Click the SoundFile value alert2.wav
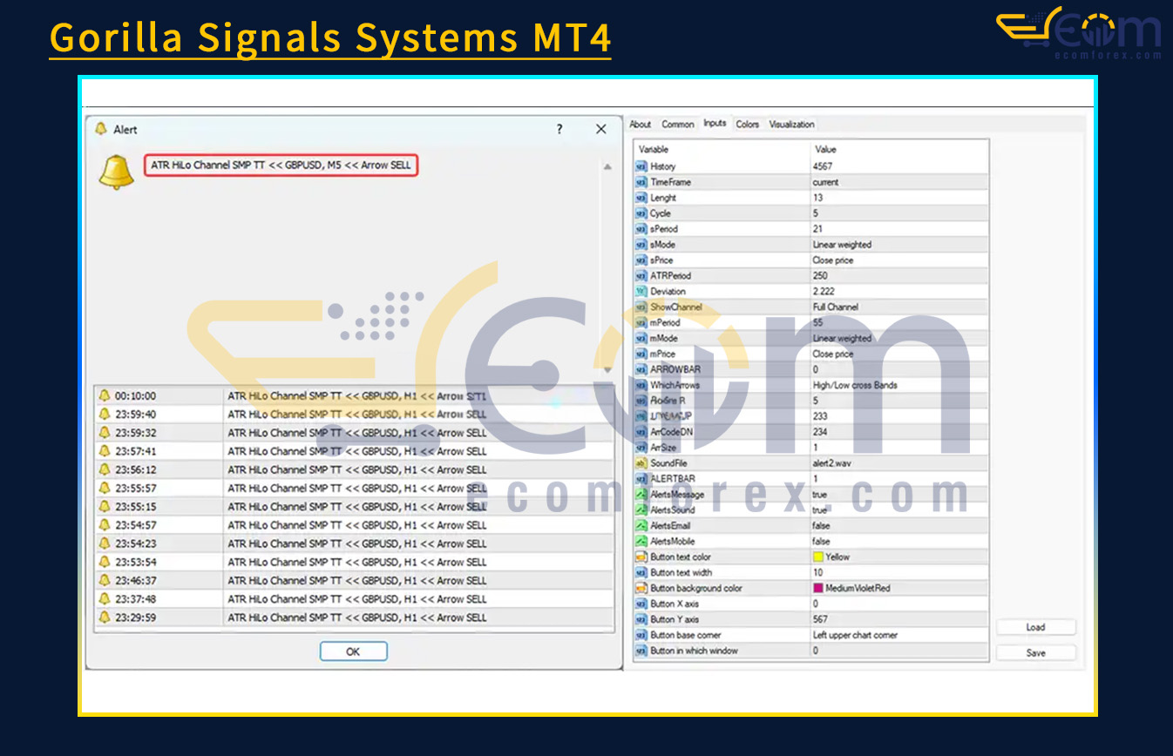 tap(831, 463)
